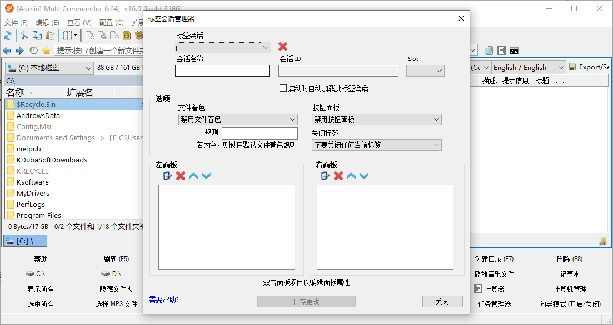This screenshot has height=325, width=613.
Task: Click the 任务管理器 button
Action: click(x=494, y=304)
